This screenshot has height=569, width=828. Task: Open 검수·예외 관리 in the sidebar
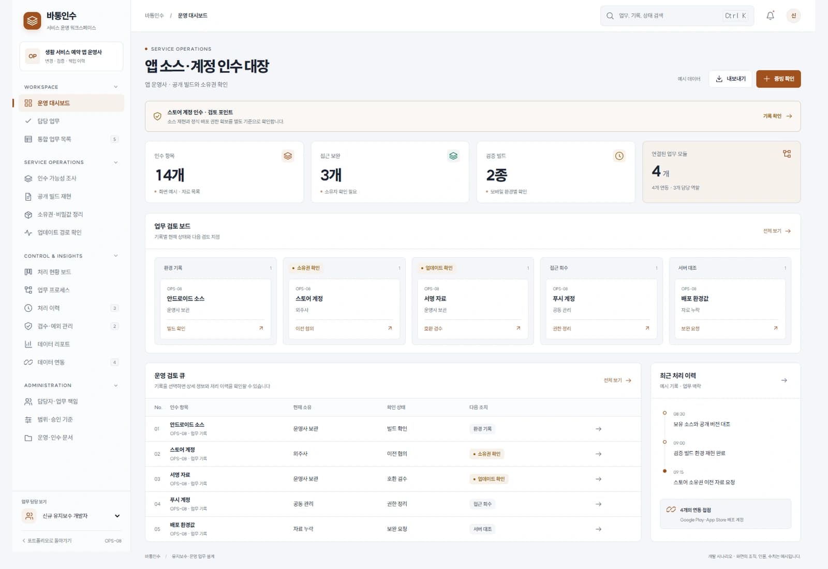pos(71,326)
